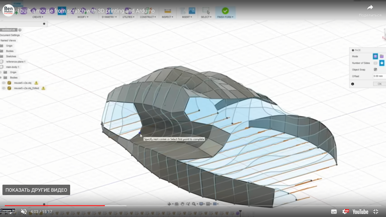
Task: Hide the mouse5-v2a.obj_Edited body via eye icon
Action: pyautogui.click(x=4, y=88)
